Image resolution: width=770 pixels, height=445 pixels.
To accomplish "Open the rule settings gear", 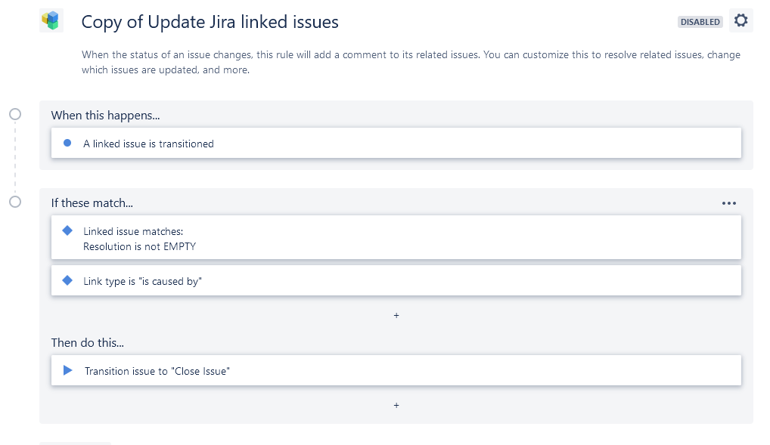I will 741,20.
